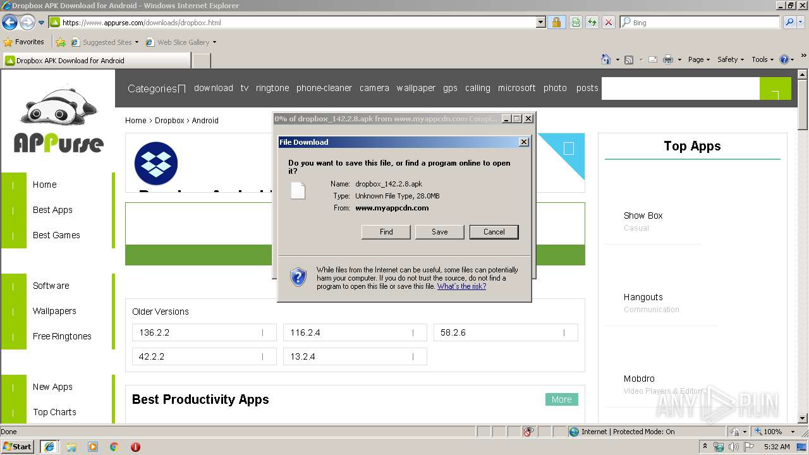Click the APPurse panda logo
This screenshot has width=809, height=455.
click(x=58, y=119)
